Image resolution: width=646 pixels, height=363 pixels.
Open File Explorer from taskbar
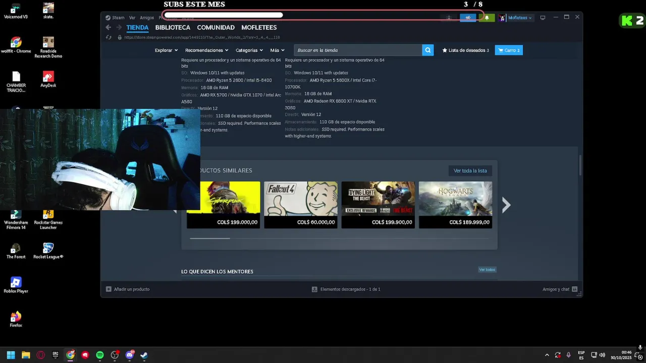click(x=26, y=355)
